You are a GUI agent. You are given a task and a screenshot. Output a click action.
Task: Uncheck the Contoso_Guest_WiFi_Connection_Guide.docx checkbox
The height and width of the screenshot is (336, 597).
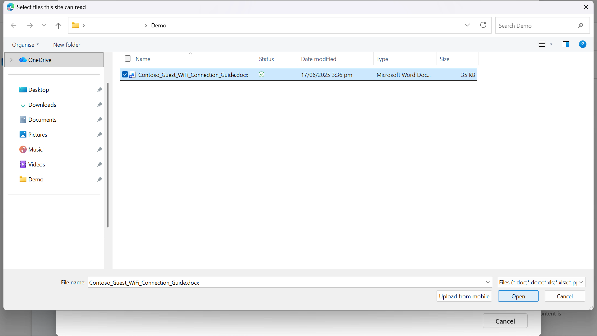125,75
